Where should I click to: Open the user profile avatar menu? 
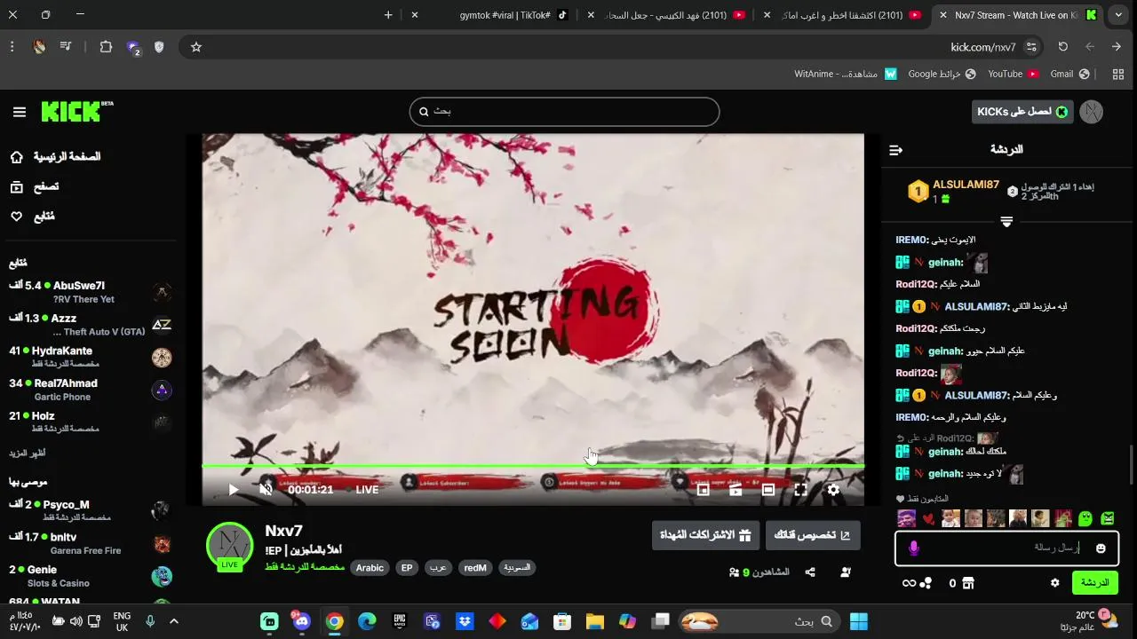coord(1092,112)
